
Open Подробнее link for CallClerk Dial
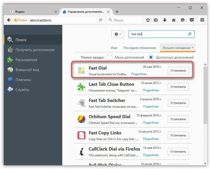point(151,155)
